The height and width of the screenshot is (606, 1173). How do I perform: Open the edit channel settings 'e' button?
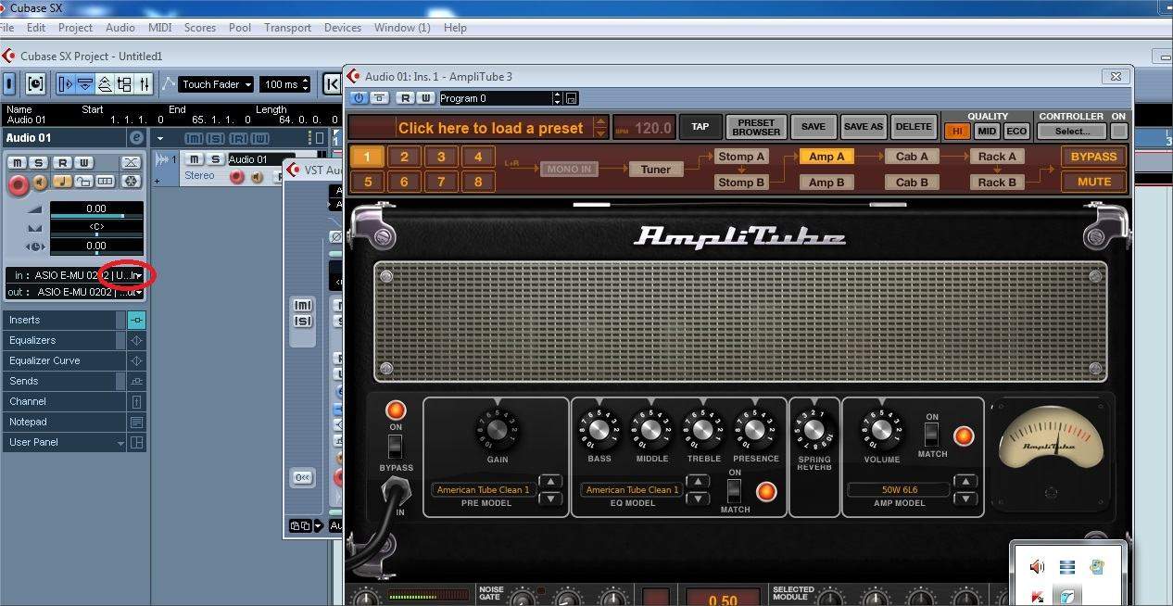pyautogui.click(x=136, y=138)
